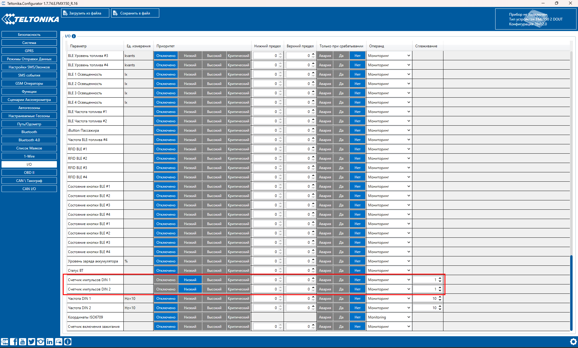This screenshot has width=578, height=348.
Task: Set Частота DIN 1 priority to Низкий
Action: (x=190, y=299)
